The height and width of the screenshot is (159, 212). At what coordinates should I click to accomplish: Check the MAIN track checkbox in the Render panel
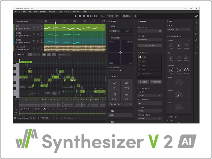click(x=140, y=61)
